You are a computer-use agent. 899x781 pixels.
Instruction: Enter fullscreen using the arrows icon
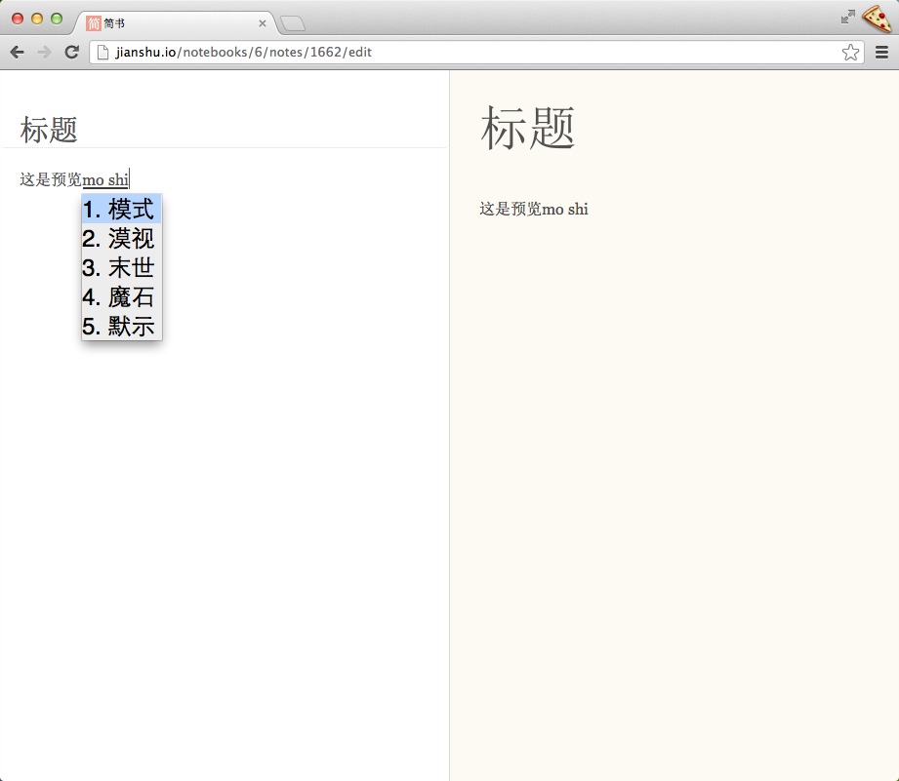point(847,17)
